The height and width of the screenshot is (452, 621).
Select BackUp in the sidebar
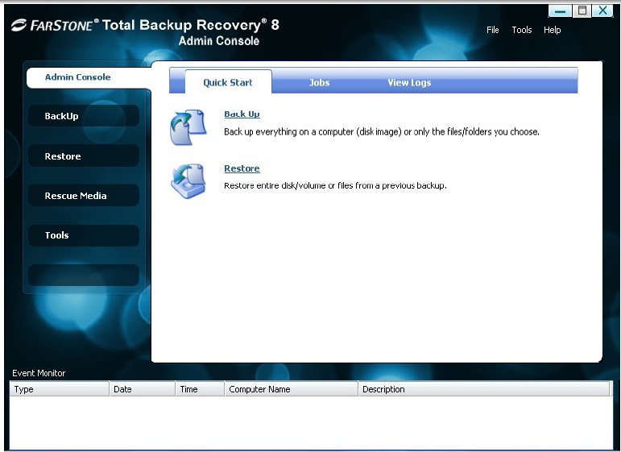tap(84, 116)
